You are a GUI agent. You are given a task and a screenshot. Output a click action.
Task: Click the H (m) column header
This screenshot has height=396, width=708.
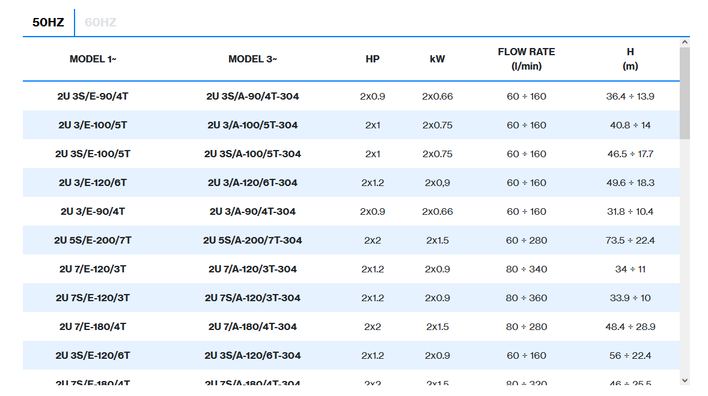pyautogui.click(x=630, y=59)
